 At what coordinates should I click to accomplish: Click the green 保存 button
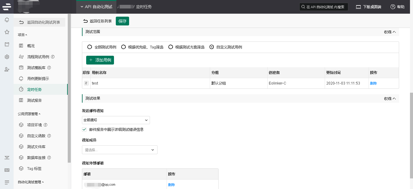click(x=122, y=21)
